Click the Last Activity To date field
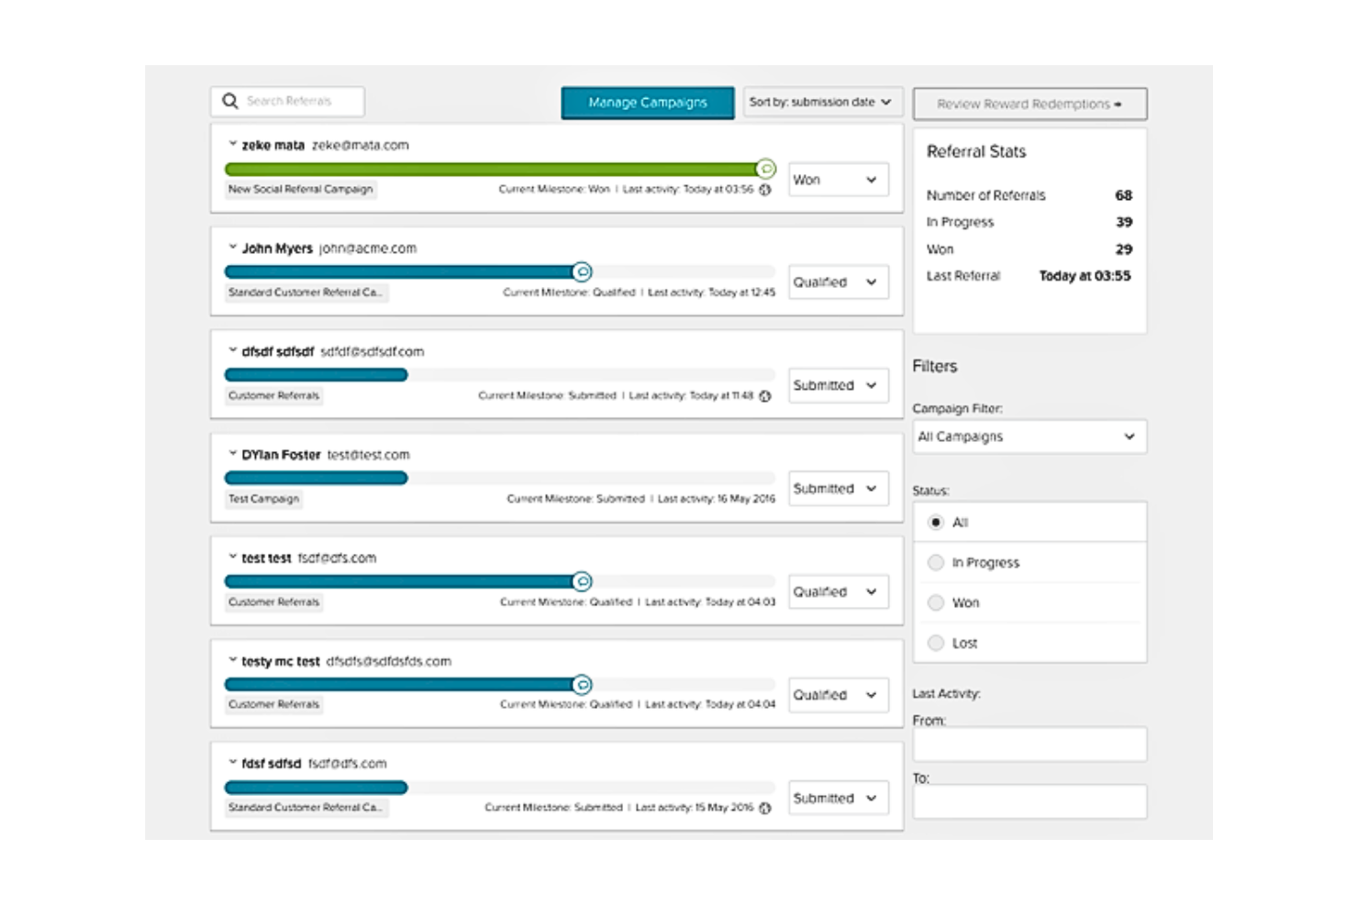The width and height of the screenshot is (1358, 905). coord(1030,801)
